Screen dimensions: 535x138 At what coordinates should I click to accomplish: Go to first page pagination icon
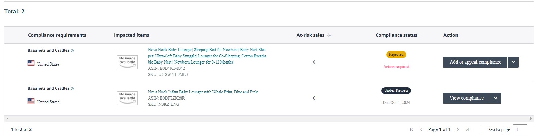click(411, 130)
